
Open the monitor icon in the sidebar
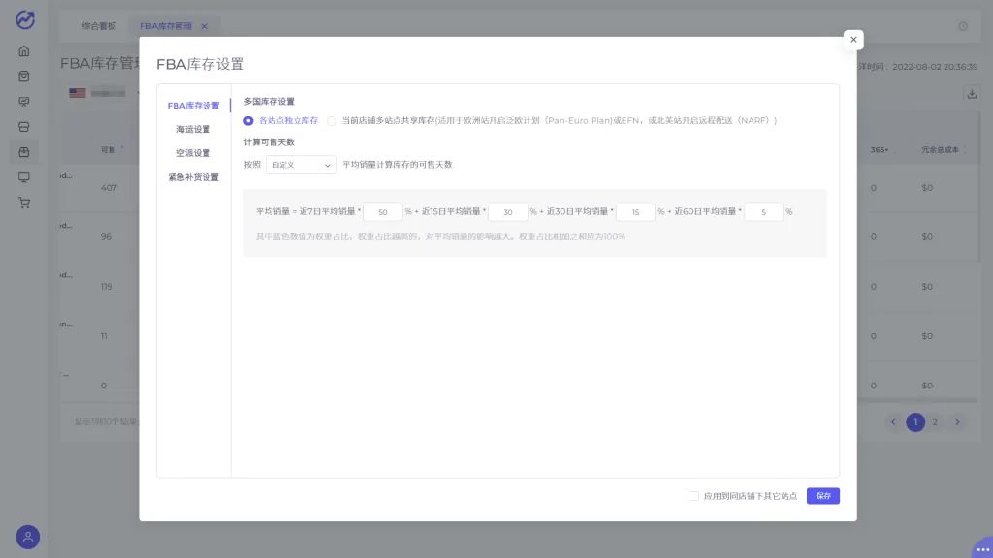point(24,178)
